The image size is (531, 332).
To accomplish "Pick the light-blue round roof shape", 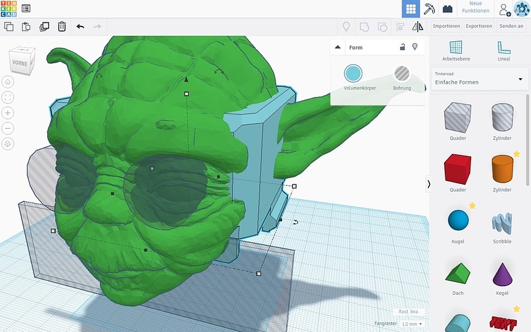I will 457,323.
